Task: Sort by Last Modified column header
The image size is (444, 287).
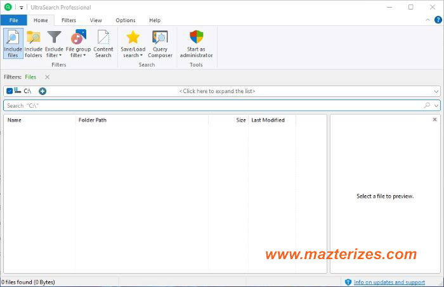Action: point(272,120)
